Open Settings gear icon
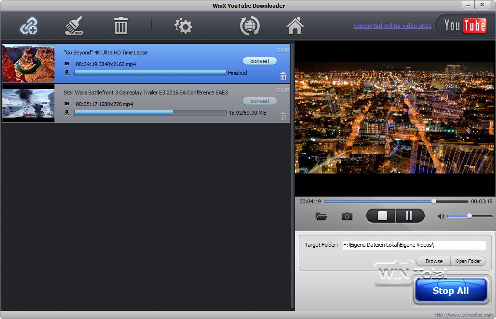 tap(183, 26)
